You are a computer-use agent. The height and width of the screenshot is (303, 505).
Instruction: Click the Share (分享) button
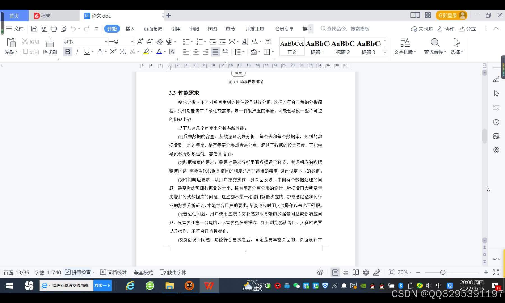(467, 29)
